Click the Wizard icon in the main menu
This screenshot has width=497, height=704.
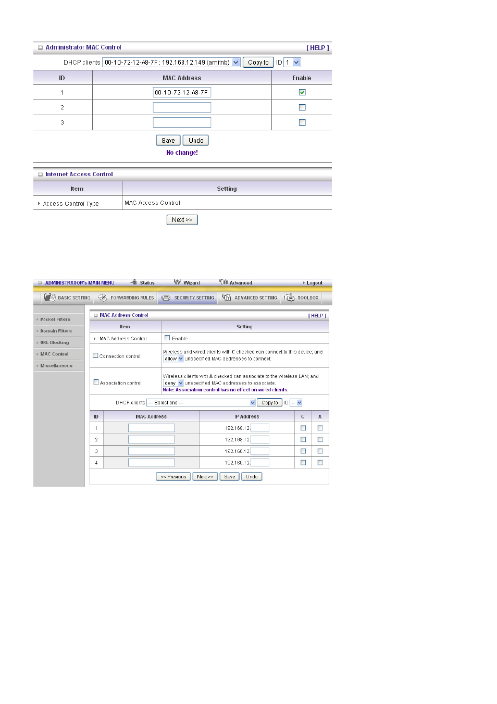click(x=177, y=282)
